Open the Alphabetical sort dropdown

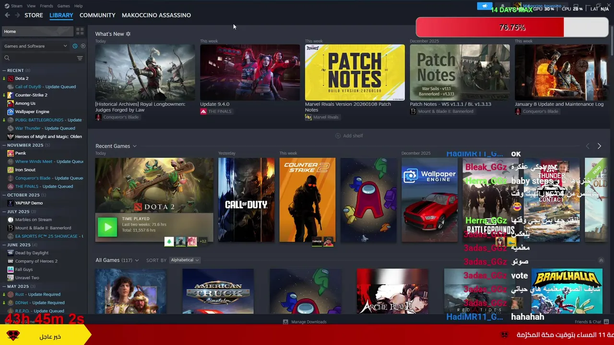pyautogui.click(x=185, y=260)
